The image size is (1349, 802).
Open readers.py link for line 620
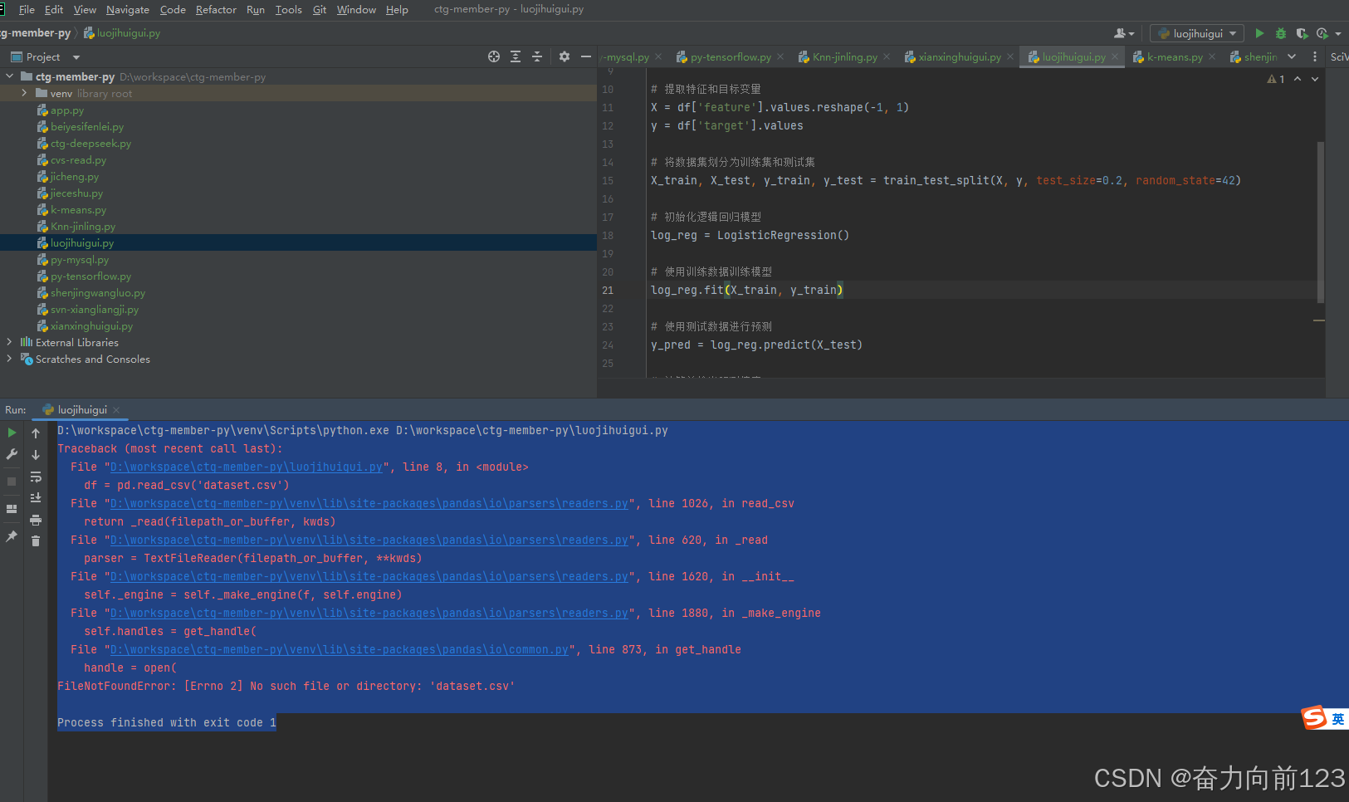(x=369, y=540)
